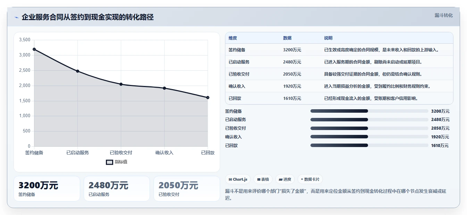Click the chart data point for 已验收交付
Screen dimensions: 467x215
pos(121,84)
